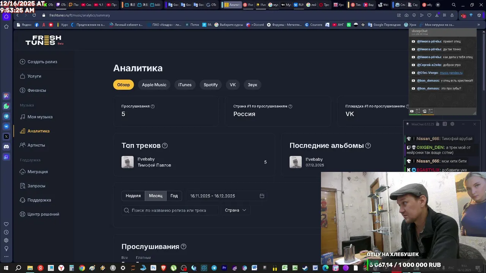This screenshot has width=486, height=273.
Task: Open Discord bookmark in bookmarks bar
Action: click(x=255, y=25)
